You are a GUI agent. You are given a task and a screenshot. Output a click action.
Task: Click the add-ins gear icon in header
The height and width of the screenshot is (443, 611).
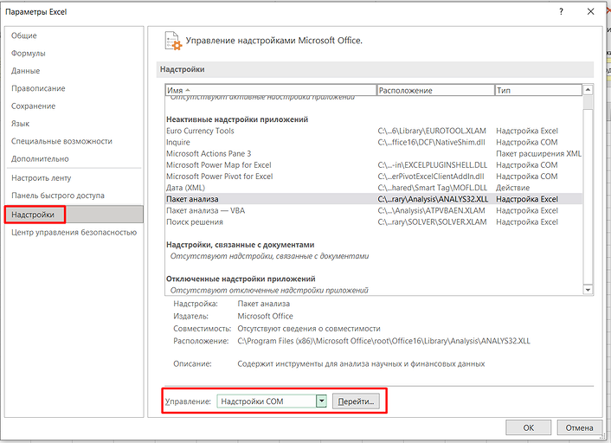click(172, 41)
